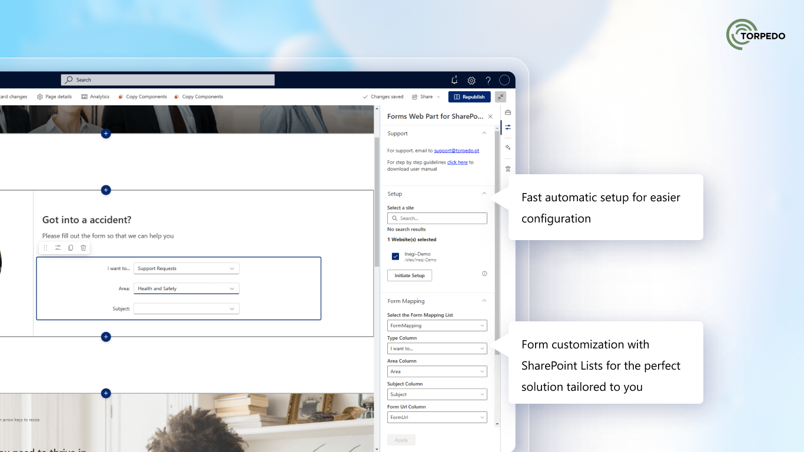Viewport: 804px width, 452px height.
Task: Click the Initiate Setup button
Action: 409,275
